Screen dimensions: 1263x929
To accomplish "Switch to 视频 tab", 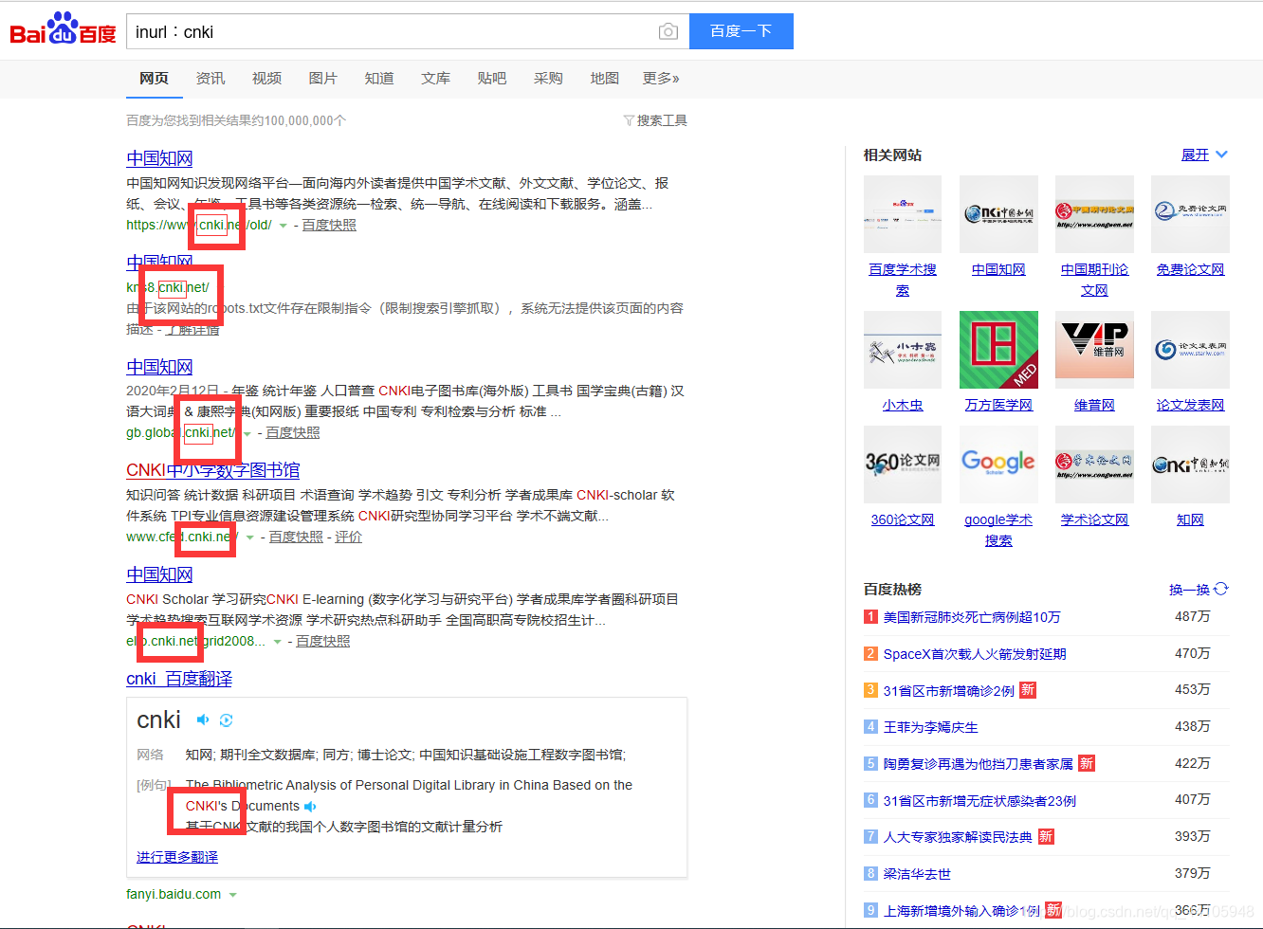I will point(266,78).
